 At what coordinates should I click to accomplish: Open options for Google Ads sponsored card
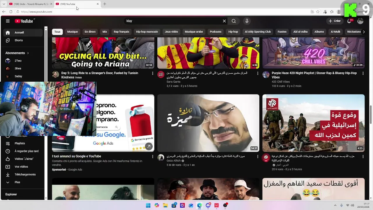pyautogui.click(x=152, y=157)
